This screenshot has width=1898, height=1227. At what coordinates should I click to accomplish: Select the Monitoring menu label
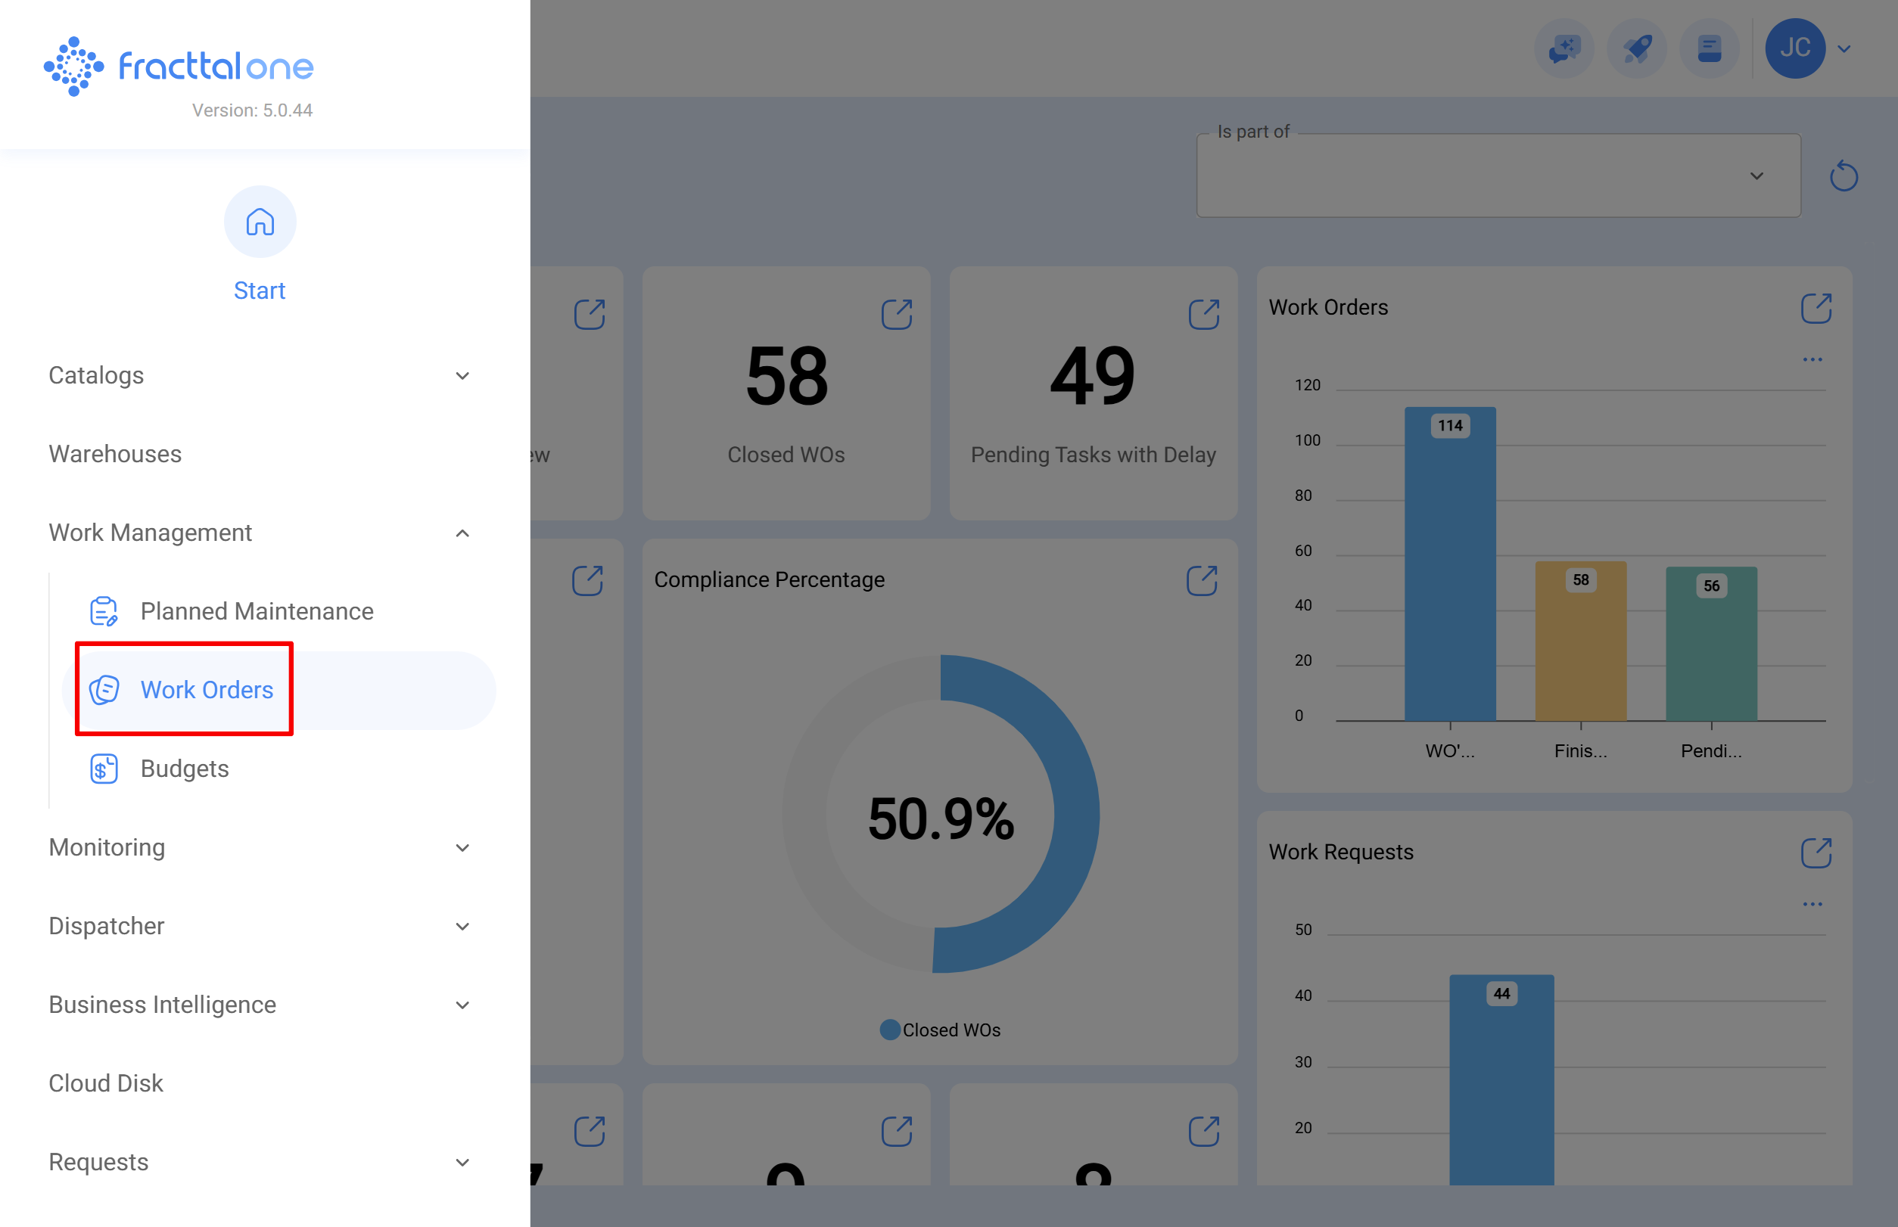[107, 847]
